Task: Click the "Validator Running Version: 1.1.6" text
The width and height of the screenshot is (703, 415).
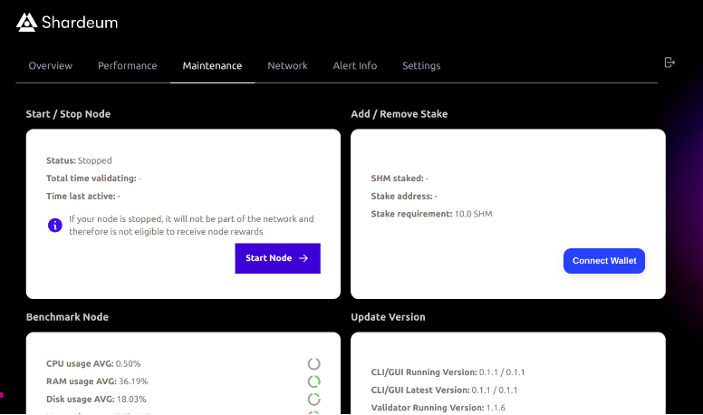Action: (438, 408)
